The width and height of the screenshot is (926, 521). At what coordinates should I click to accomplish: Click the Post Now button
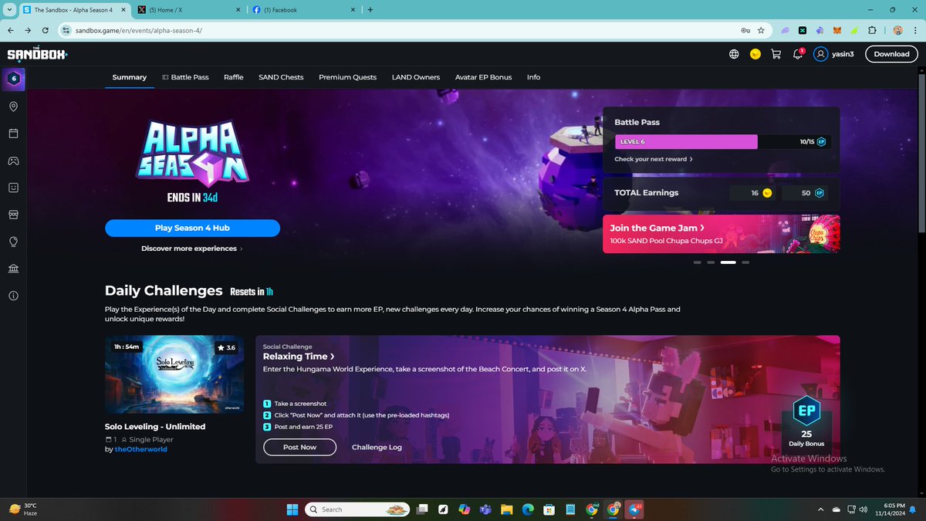click(299, 447)
